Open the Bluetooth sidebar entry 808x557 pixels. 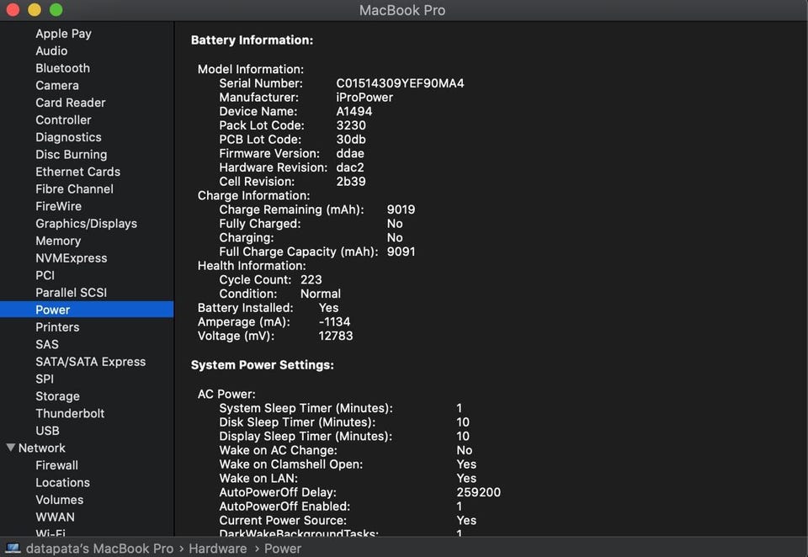click(x=62, y=68)
